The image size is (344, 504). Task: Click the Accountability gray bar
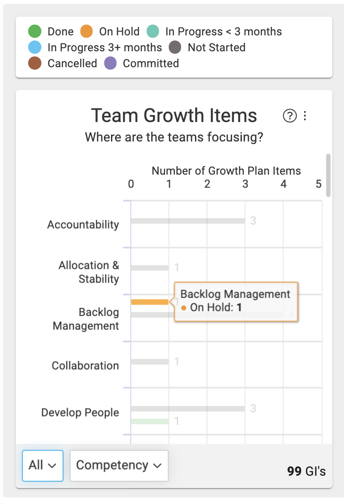coord(188,221)
